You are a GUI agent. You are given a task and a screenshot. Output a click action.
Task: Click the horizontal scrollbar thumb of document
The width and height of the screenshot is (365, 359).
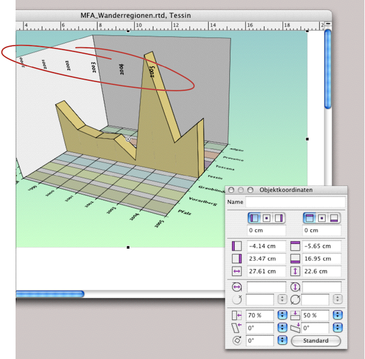(x=50, y=293)
